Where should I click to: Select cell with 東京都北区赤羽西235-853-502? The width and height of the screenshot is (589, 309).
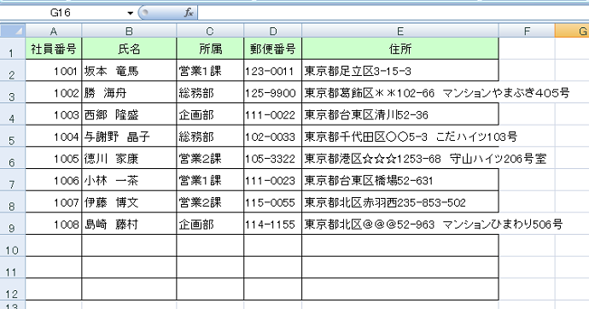coord(400,202)
